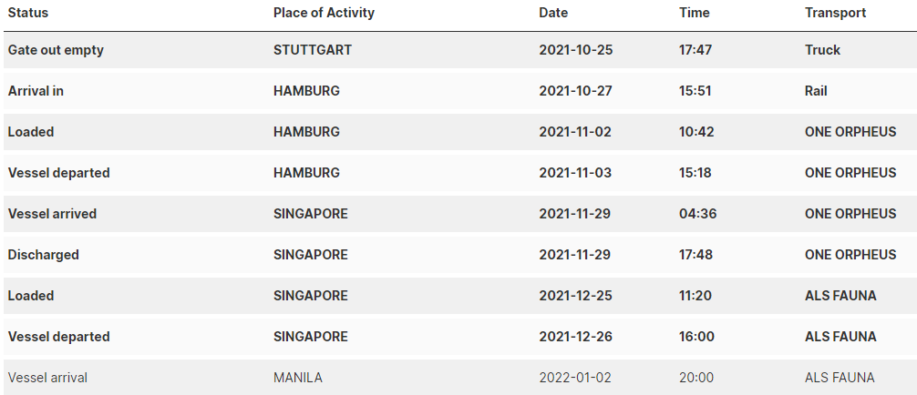Click the 2021-12-26 date cell

click(x=575, y=337)
